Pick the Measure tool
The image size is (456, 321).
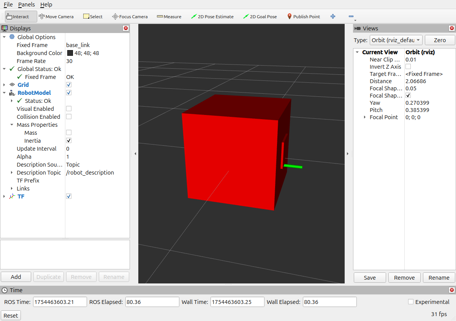169,17
